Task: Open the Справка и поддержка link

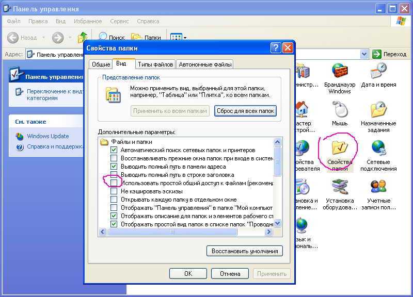Action: (55, 146)
